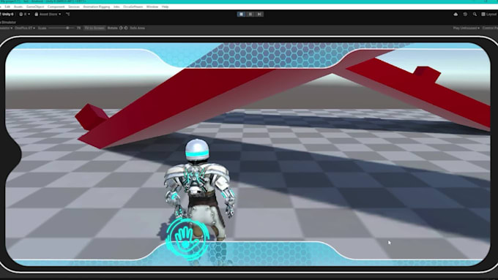Open the Assets menu
This screenshot has width=498, height=280.
point(18,7)
